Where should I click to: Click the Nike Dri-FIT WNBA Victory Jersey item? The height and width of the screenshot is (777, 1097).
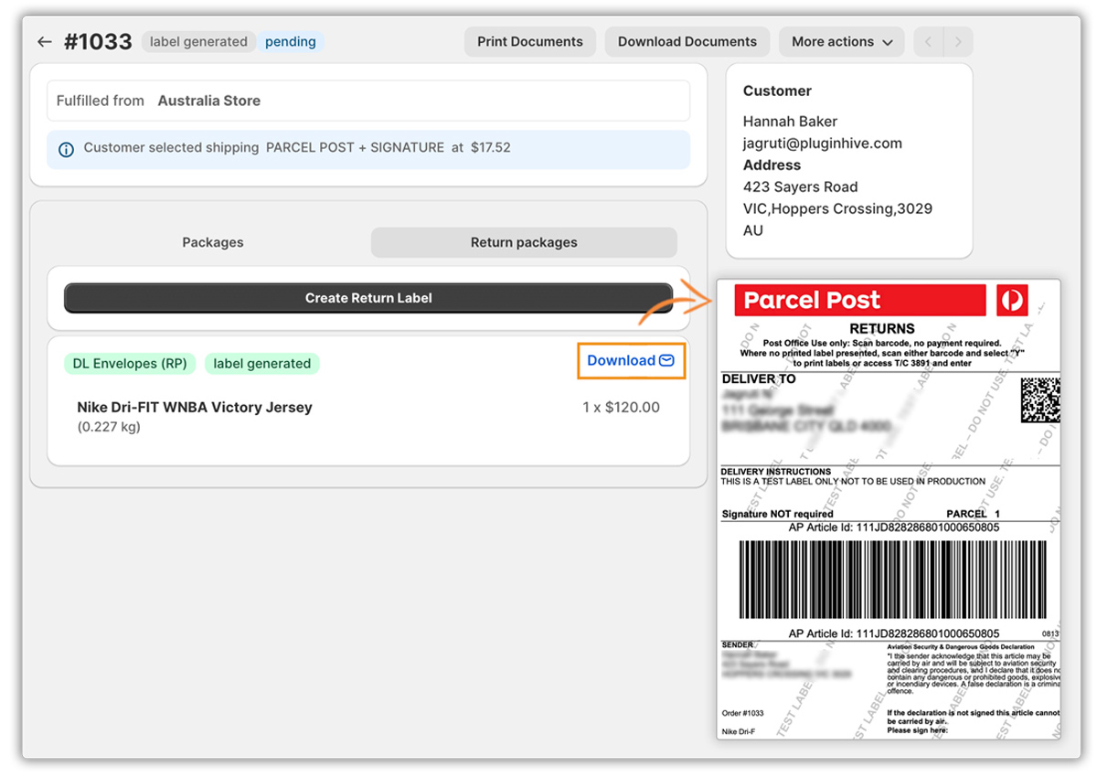coord(195,408)
